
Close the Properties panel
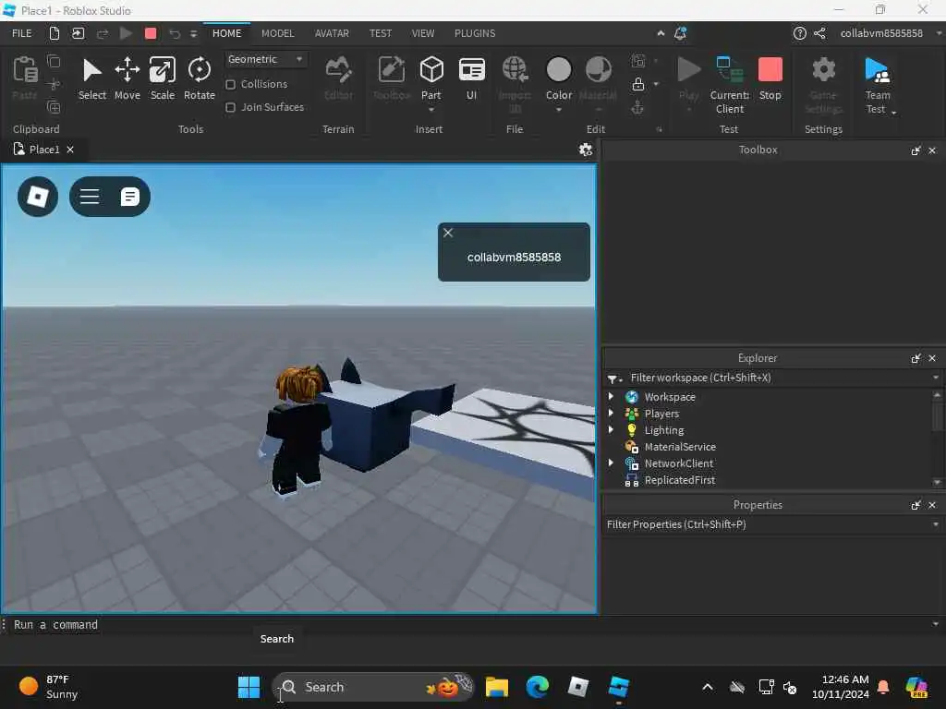click(932, 505)
